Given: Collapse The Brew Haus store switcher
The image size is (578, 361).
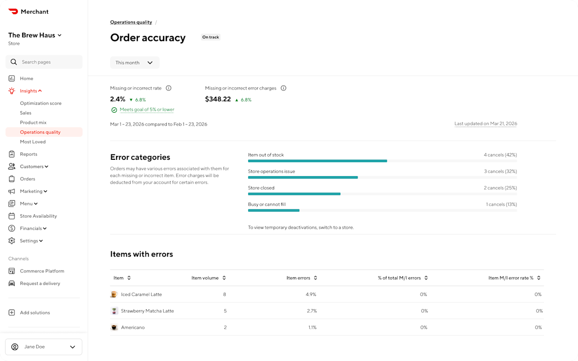Looking at the screenshot, I should point(59,35).
